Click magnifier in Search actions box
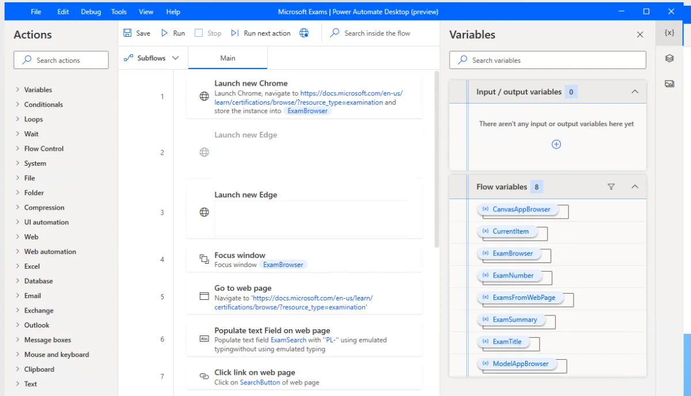691x396 pixels. point(26,60)
